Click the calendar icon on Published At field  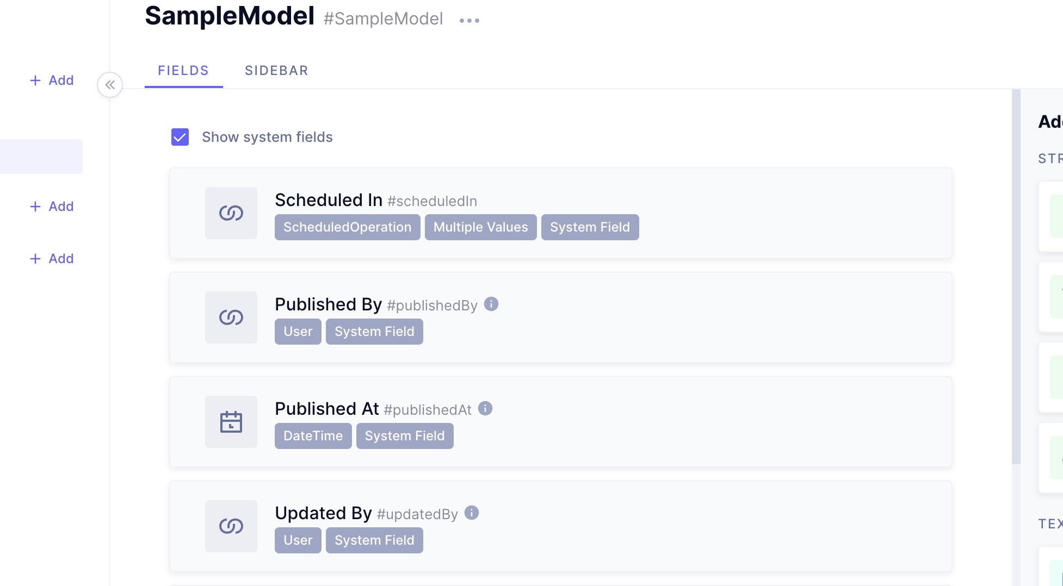[x=231, y=422]
